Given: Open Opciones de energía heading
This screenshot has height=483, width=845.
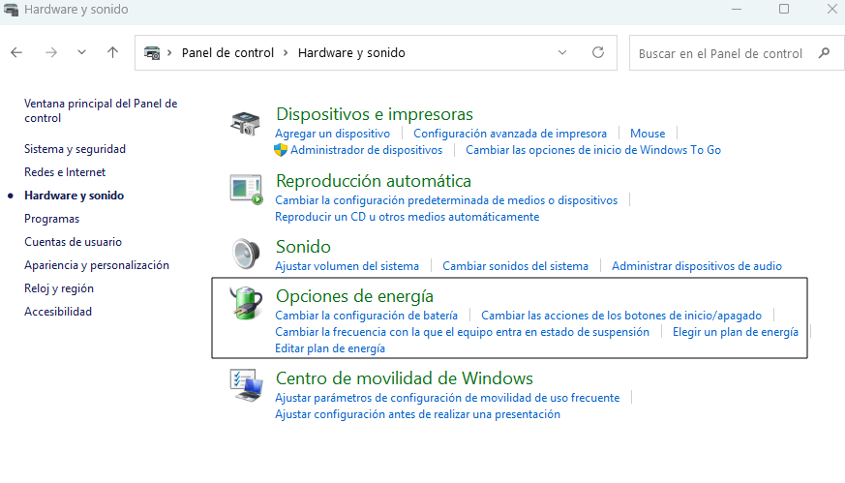Looking at the screenshot, I should [354, 296].
